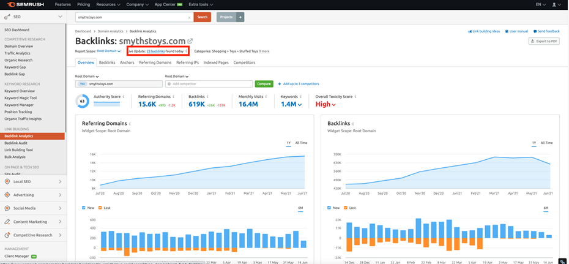Clear the search box with X icon
This screenshot has height=264, width=569.
[x=190, y=17]
